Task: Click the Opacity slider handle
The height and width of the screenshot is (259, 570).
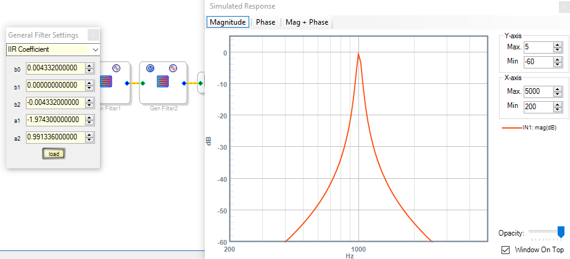Action: point(561,232)
